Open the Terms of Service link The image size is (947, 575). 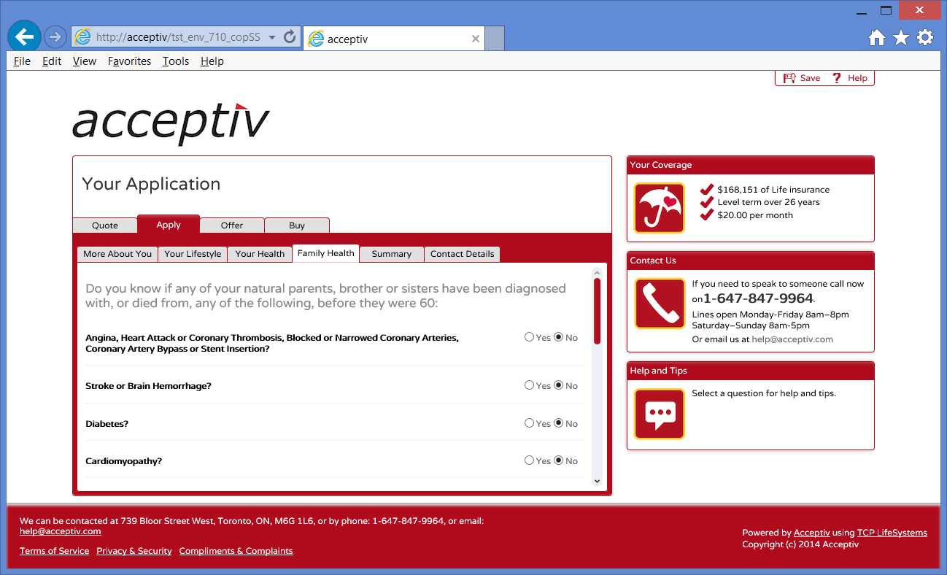tap(55, 551)
